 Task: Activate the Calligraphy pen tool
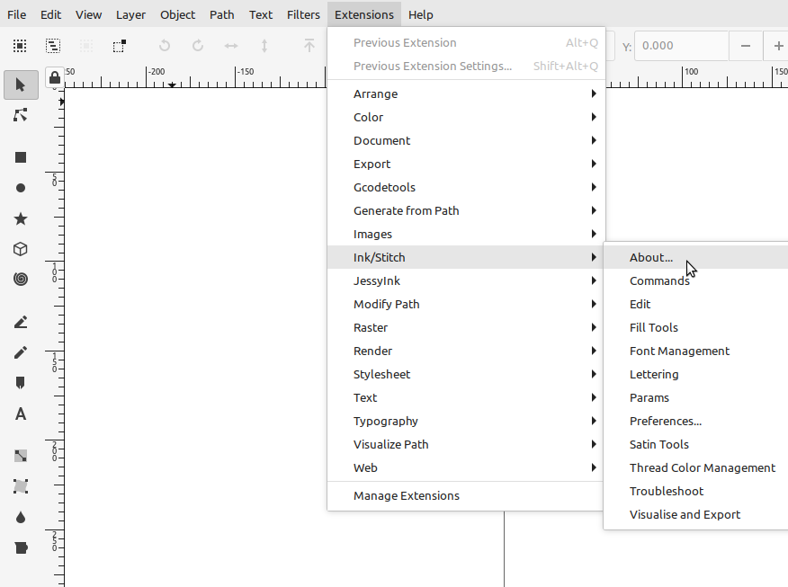(20, 383)
